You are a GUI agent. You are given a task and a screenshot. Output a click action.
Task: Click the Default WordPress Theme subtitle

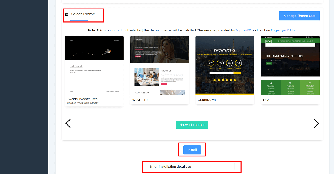[x=82, y=102]
